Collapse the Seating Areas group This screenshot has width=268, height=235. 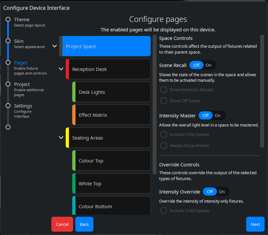tap(61, 138)
